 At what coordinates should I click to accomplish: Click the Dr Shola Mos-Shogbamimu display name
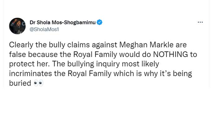point(62,22)
